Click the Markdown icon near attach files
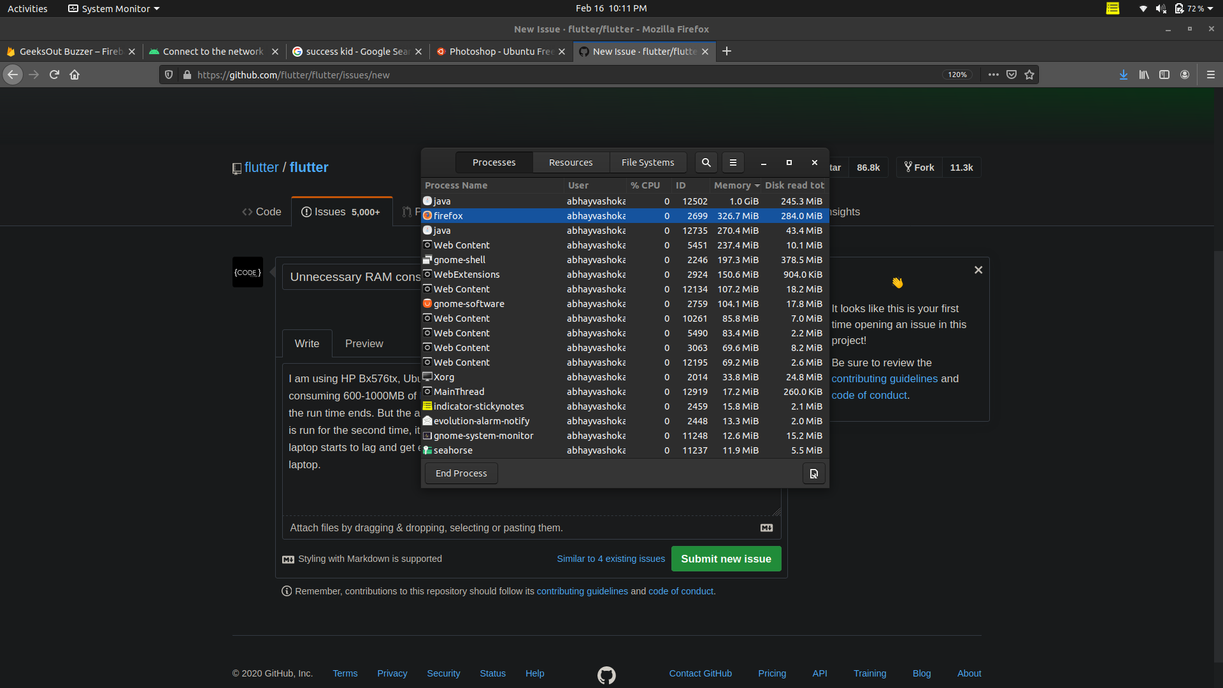 (x=766, y=527)
